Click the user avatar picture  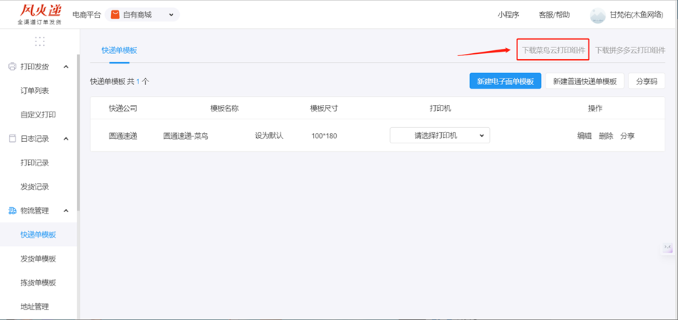point(597,15)
